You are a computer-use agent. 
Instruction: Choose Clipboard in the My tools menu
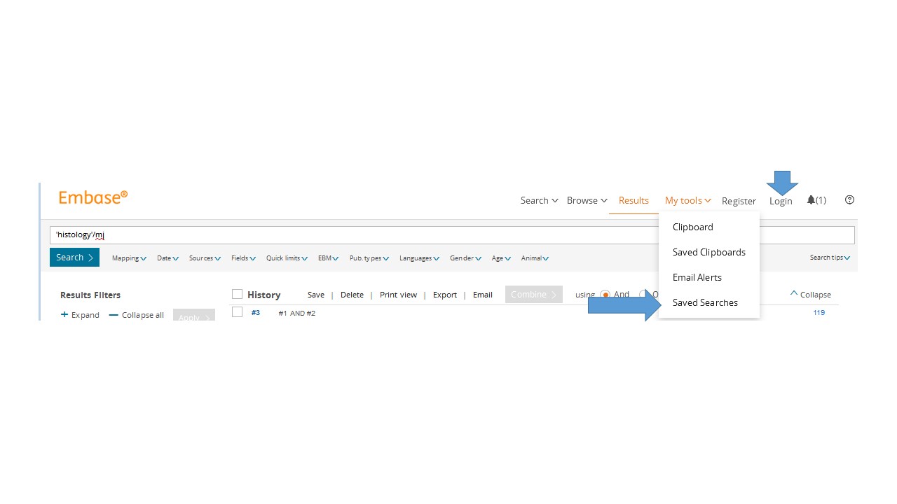692,227
